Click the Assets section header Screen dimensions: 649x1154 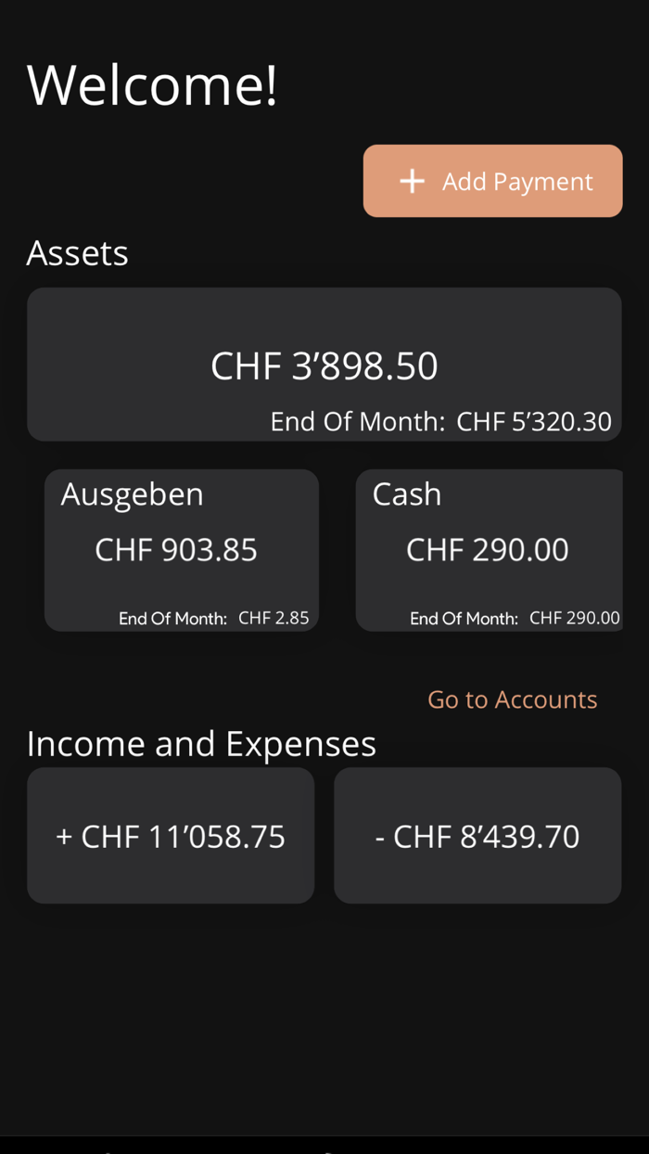(78, 252)
